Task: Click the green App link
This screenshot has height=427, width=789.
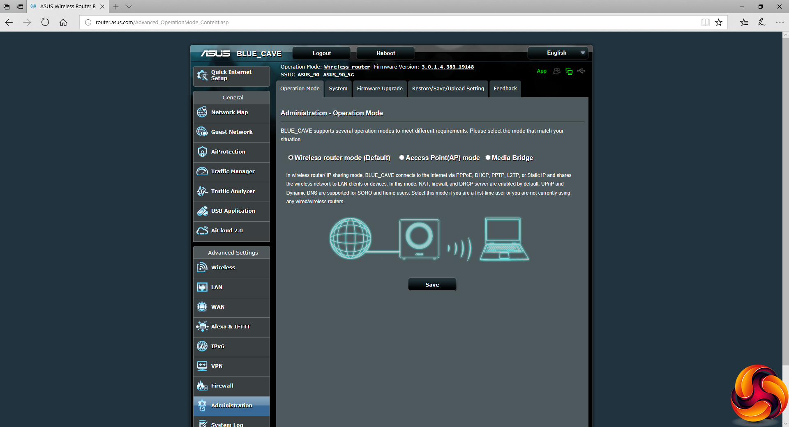Action: pos(542,71)
